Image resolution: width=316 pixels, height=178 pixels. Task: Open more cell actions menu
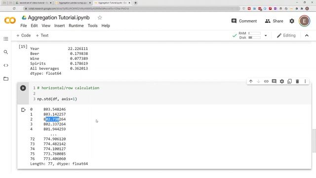[x=305, y=81]
